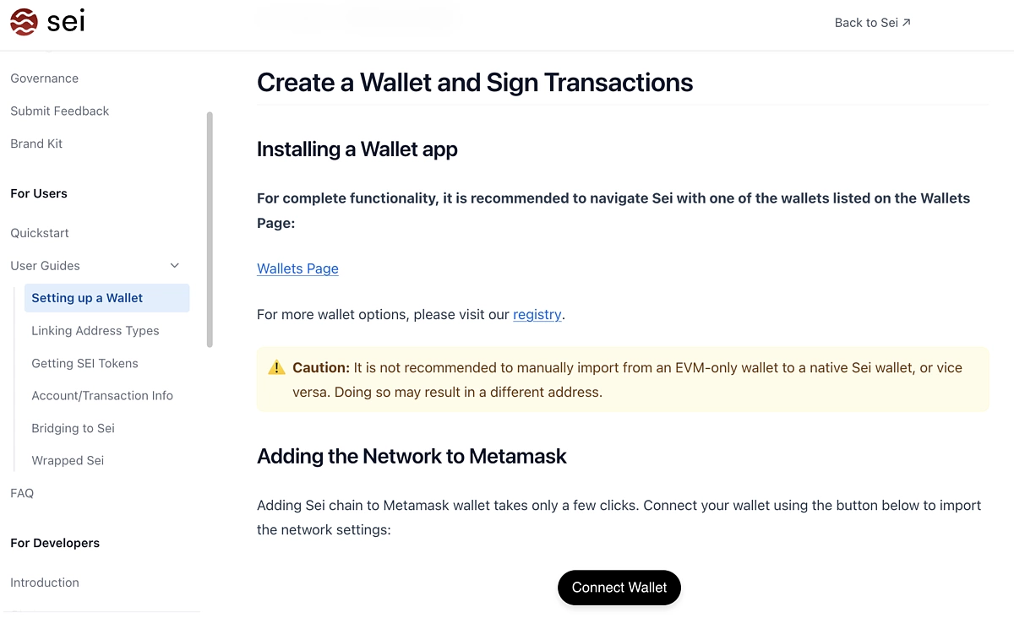Open the registry link
This screenshot has height=618, width=1014.
coord(537,314)
